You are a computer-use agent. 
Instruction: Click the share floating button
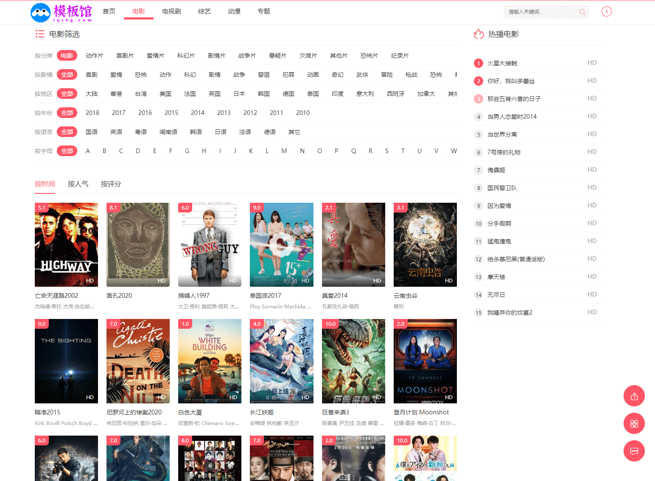click(634, 396)
